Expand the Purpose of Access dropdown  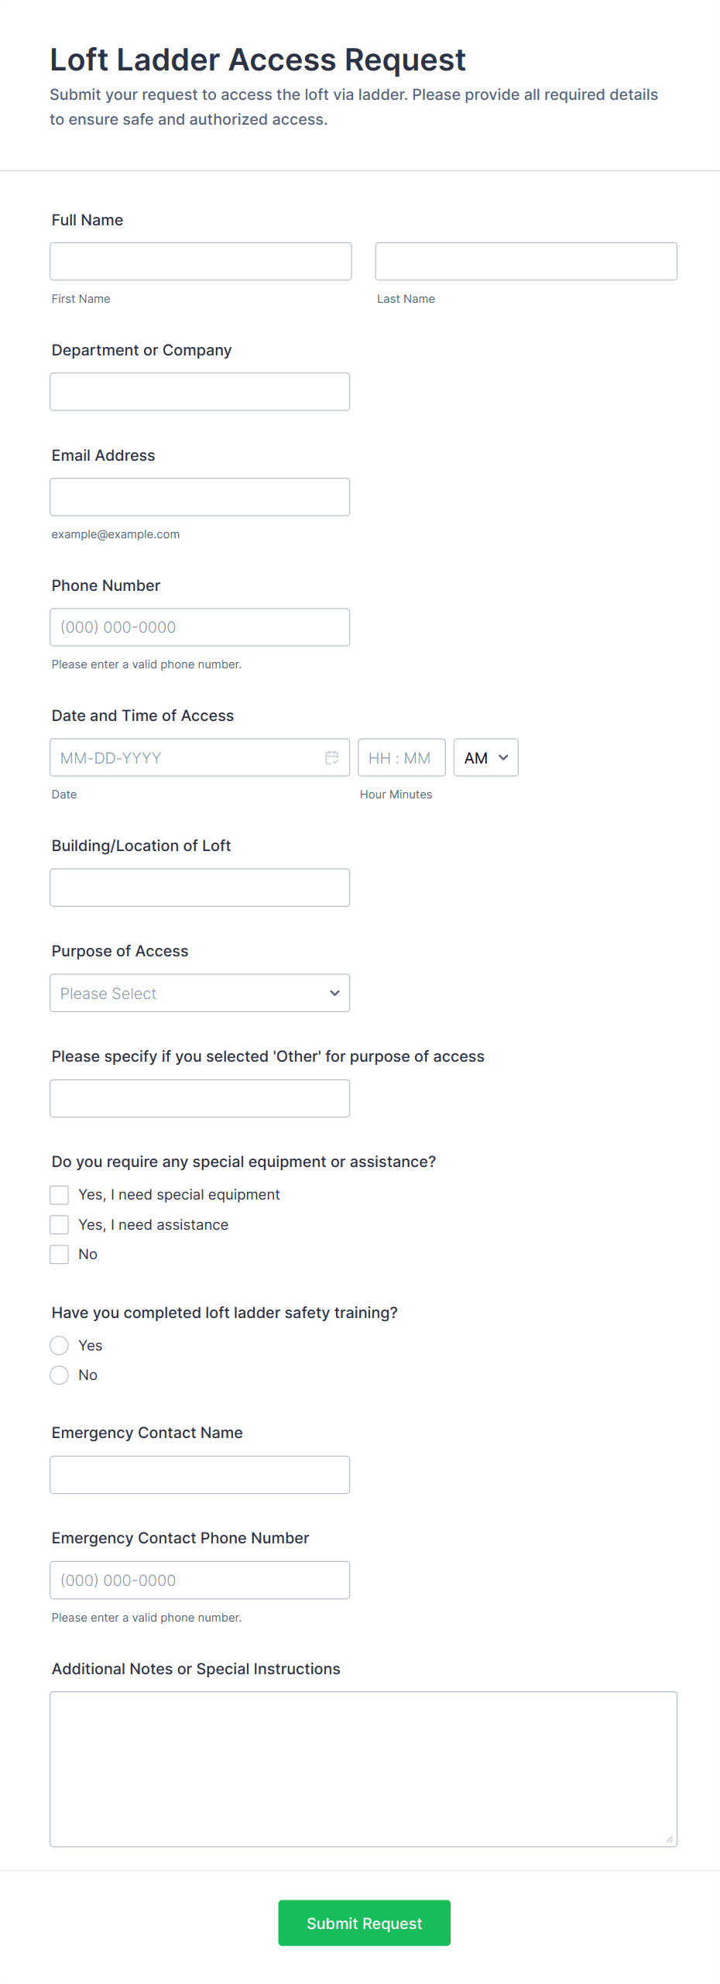coord(200,993)
